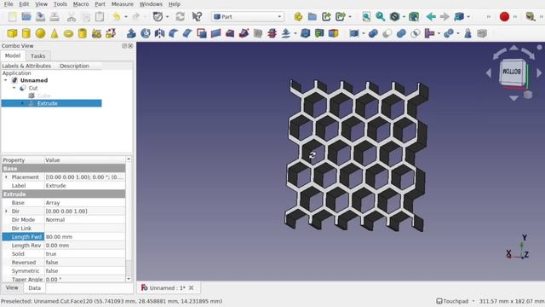Select the Loft tool
Screen dimensions: 545x307
230,33
